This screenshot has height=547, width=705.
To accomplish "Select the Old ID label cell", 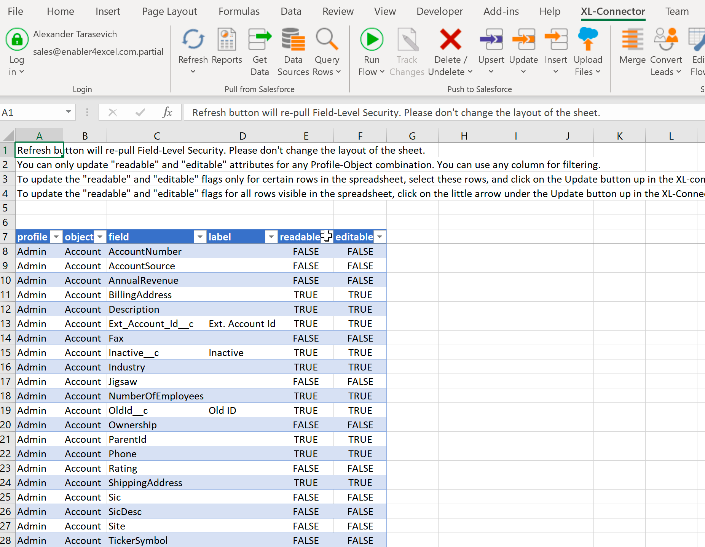I will pyautogui.click(x=242, y=410).
